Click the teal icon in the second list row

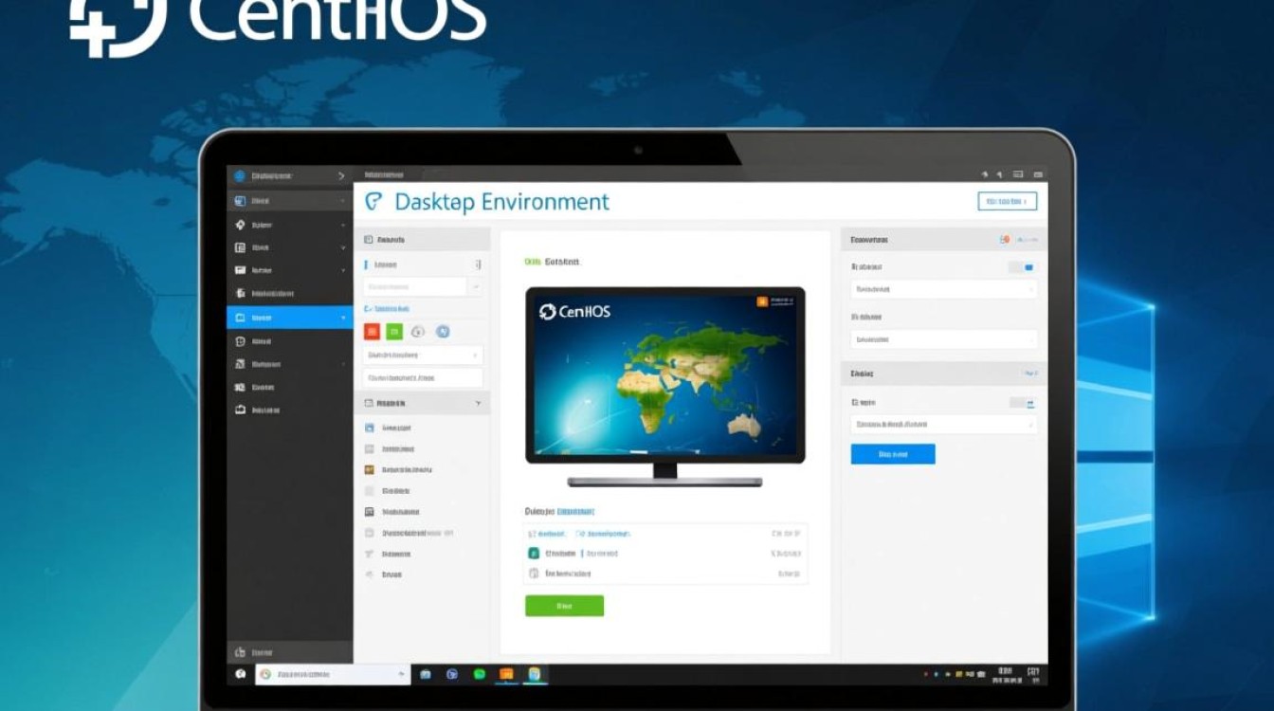click(x=534, y=553)
